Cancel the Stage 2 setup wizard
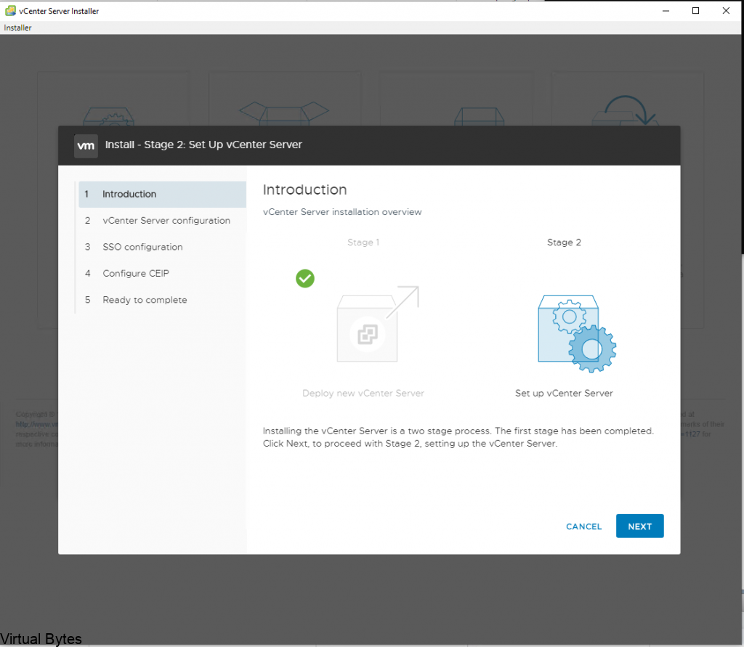The image size is (744, 647). (x=583, y=526)
